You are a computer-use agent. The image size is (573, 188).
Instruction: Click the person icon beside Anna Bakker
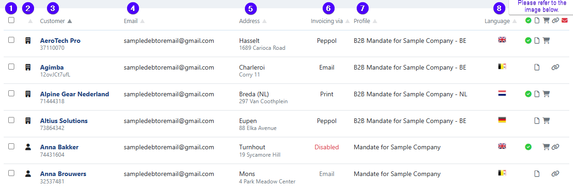tap(28, 147)
